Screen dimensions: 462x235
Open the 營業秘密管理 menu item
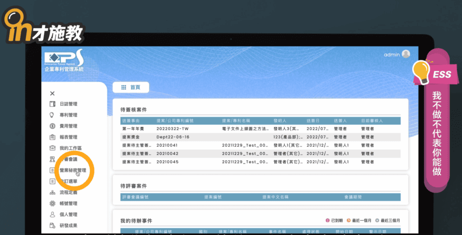[x=72, y=170]
